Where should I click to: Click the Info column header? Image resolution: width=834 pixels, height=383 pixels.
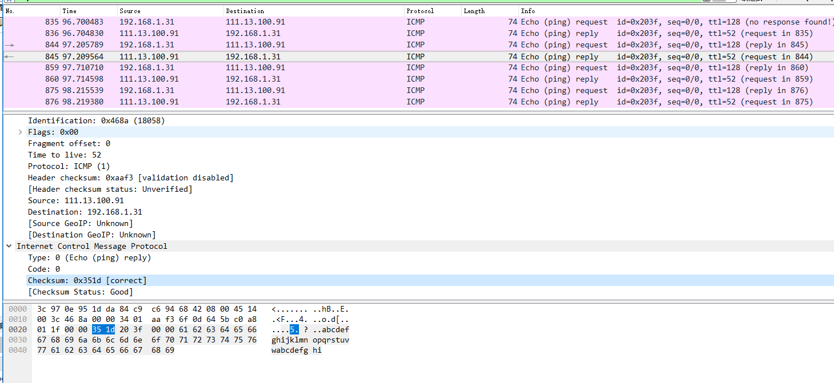click(528, 10)
